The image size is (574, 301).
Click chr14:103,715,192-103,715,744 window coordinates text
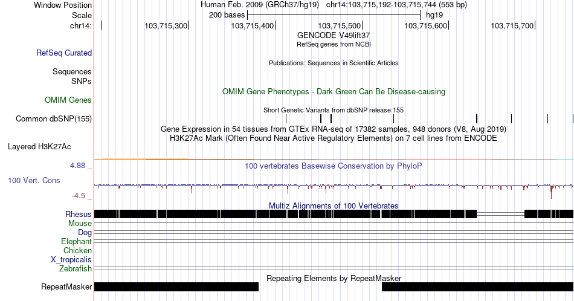(x=396, y=5)
